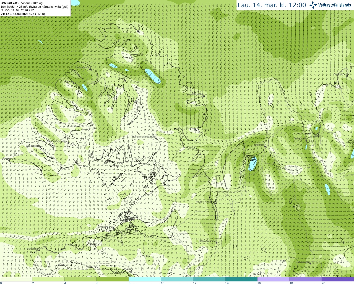Click the Blönduós station label
Image resolution: width=354 pixels, height=285 pixels.
coord(259,145)
